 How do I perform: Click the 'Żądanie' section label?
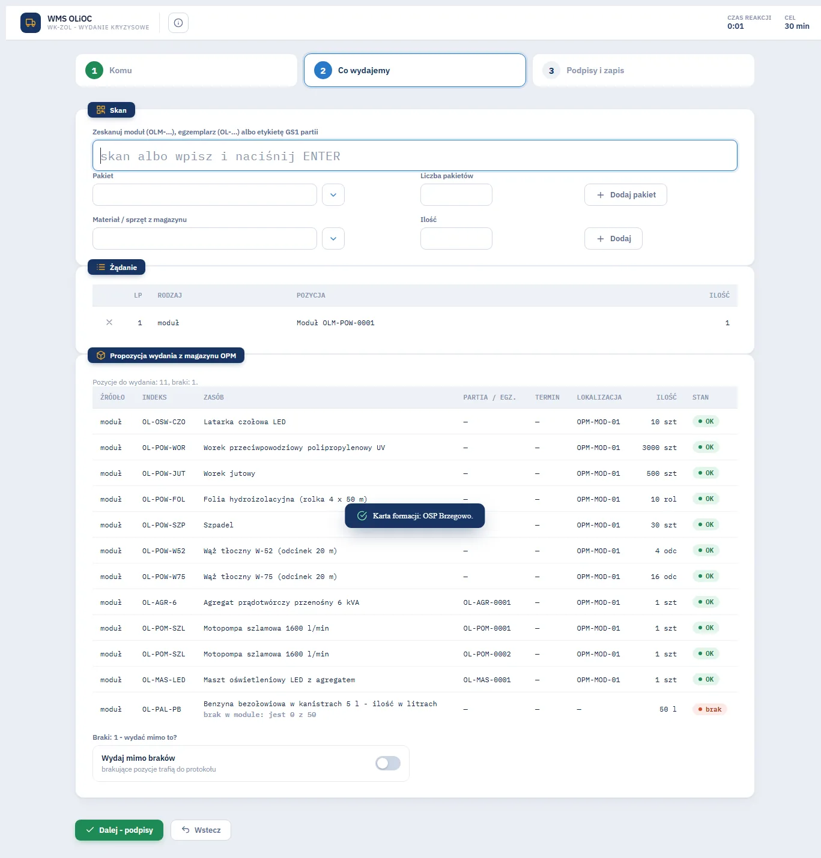pos(117,268)
